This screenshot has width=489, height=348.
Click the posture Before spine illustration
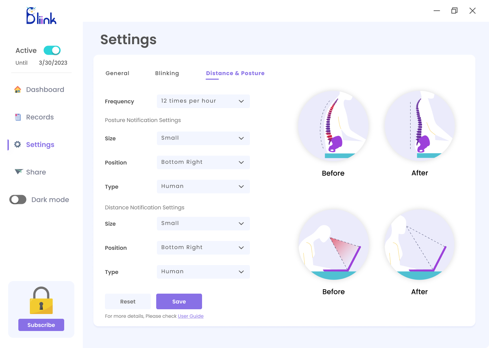pos(333,125)
